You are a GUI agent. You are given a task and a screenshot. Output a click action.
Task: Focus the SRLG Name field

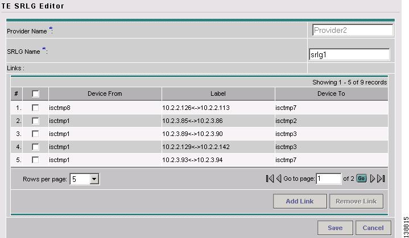349,54
